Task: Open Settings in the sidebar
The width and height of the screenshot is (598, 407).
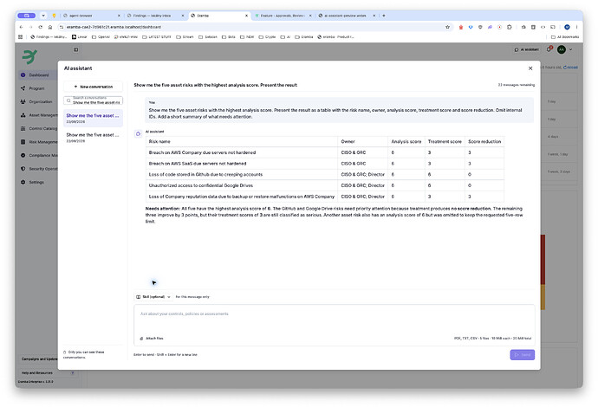Action: 36,182
